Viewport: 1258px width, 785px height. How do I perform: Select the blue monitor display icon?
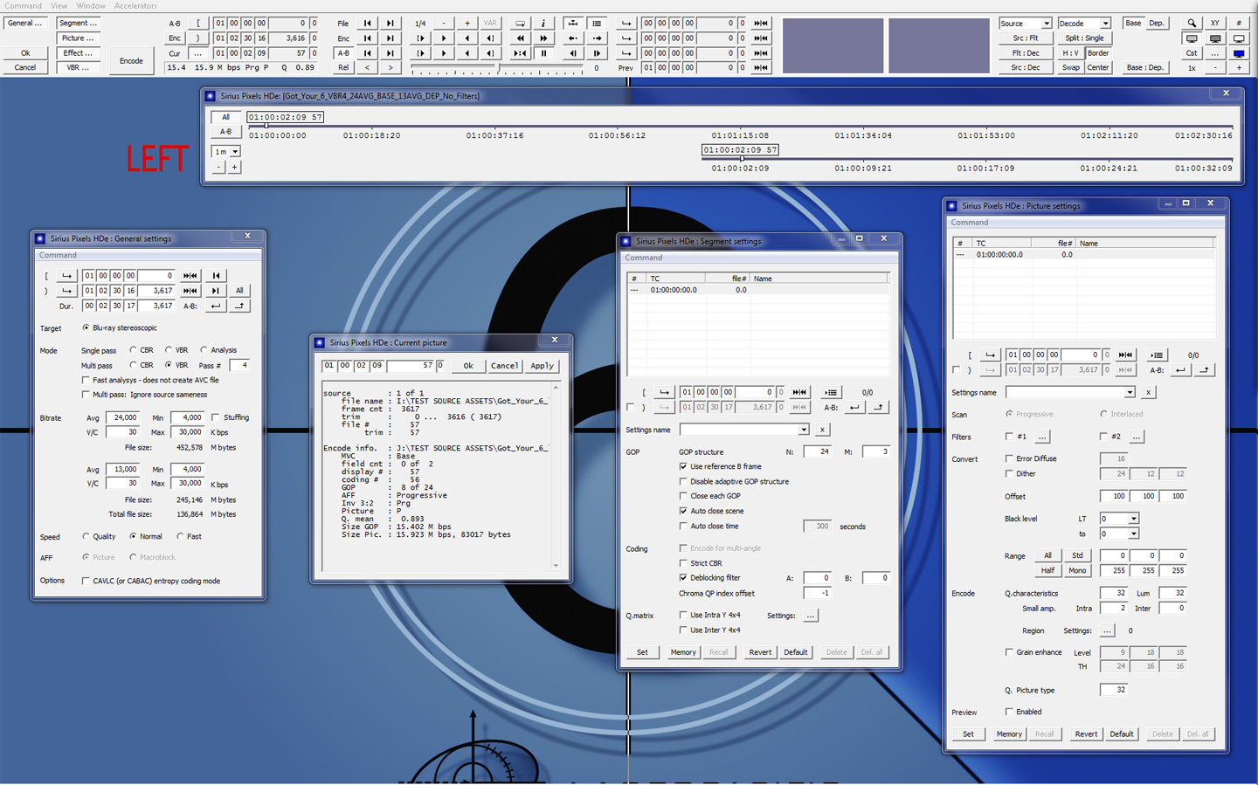tap(1239, 53)
